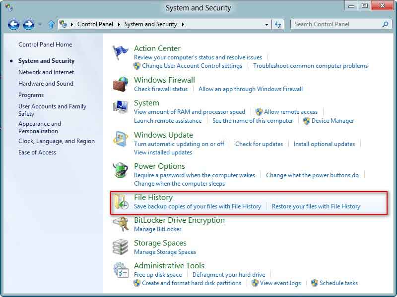Click the Administrative Tools gear icon
The image size is (397, 297).
point(121,270)
